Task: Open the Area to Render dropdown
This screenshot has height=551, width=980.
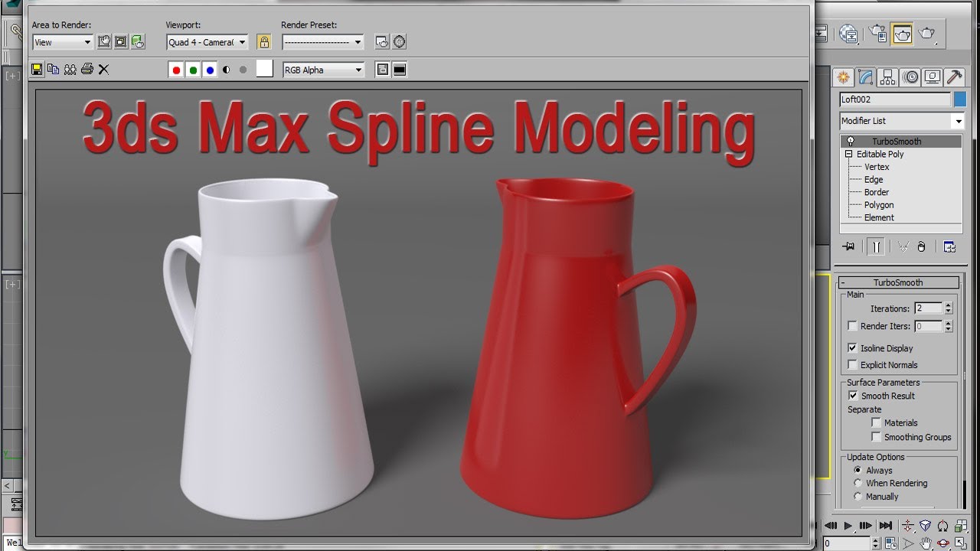Action: click(63, 42)
